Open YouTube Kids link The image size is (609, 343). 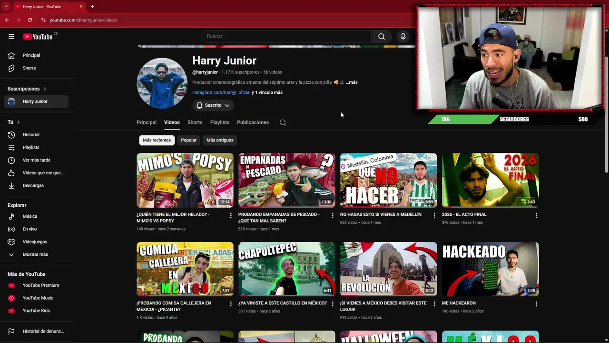(x=36, y=311)
